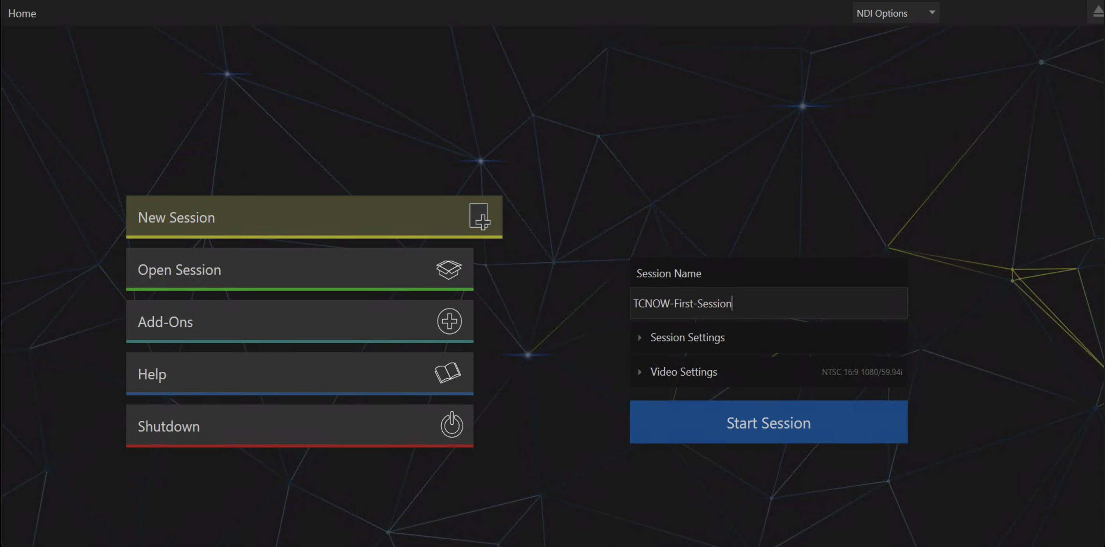Click the Open Session box icon
Image resolution: width=1105 pixels, height=547 pixels.
click(x=449, y=269)
